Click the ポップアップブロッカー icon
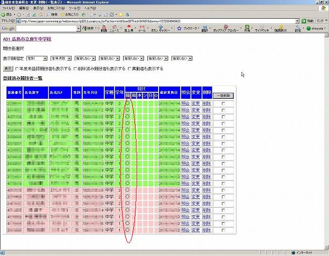 point(226,28)
